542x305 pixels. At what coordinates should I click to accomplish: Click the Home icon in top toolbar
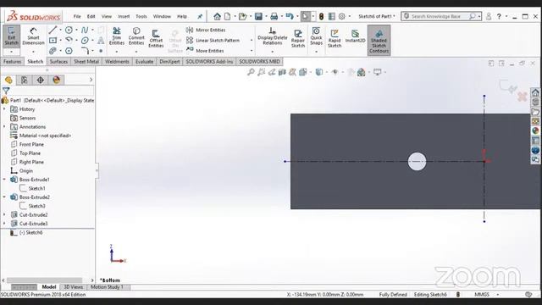pyautogui.click(x=217, y=16)
